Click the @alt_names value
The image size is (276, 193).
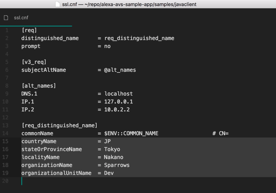click(x=120, y=70)
